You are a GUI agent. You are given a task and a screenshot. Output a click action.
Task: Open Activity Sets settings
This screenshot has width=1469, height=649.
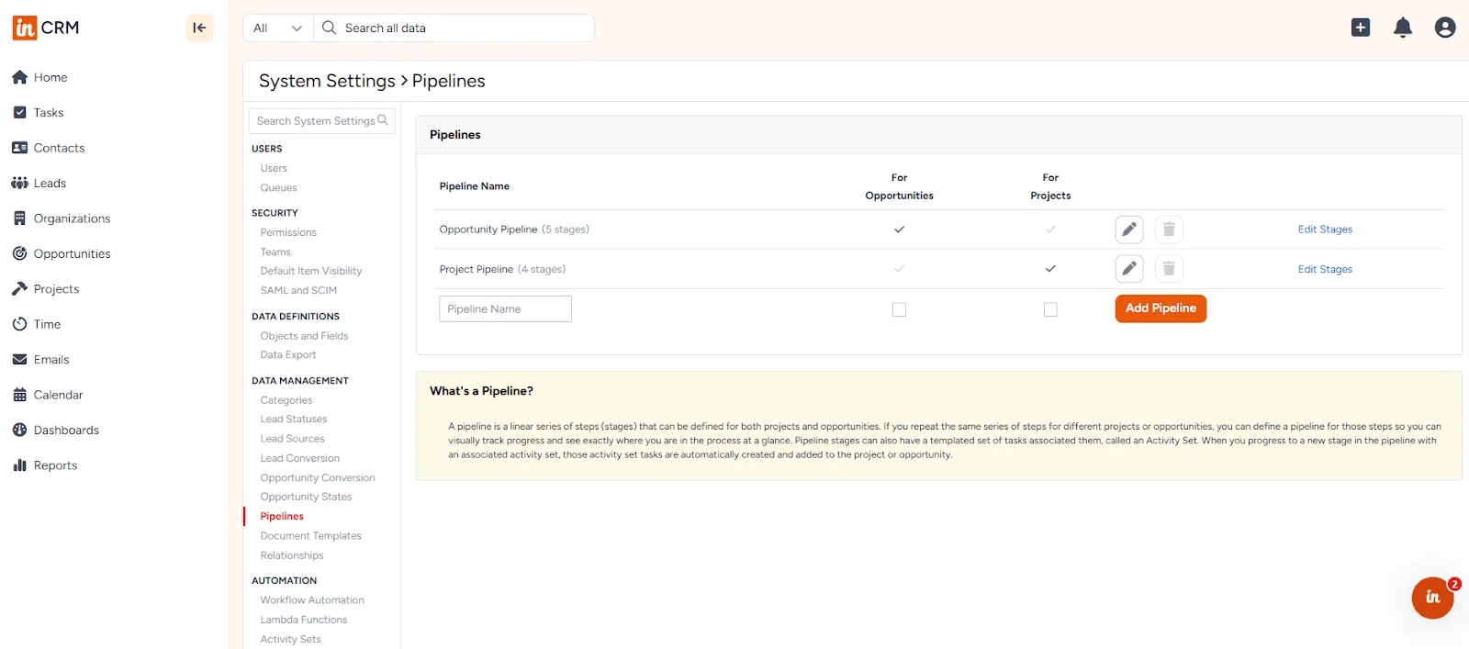click(x=290, y=639)
